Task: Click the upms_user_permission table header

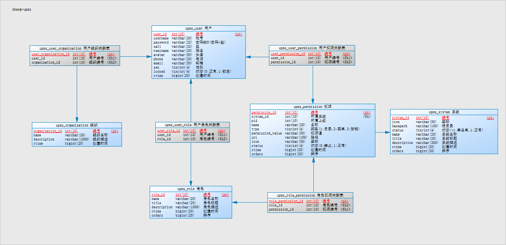Action: coord(312,48)
